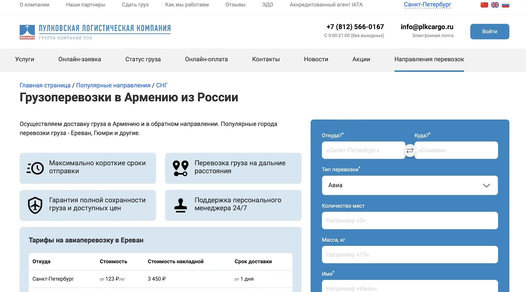526x292 pixels.
Task: Open the СНГ breadcrumb link
Action: (162, 85)
